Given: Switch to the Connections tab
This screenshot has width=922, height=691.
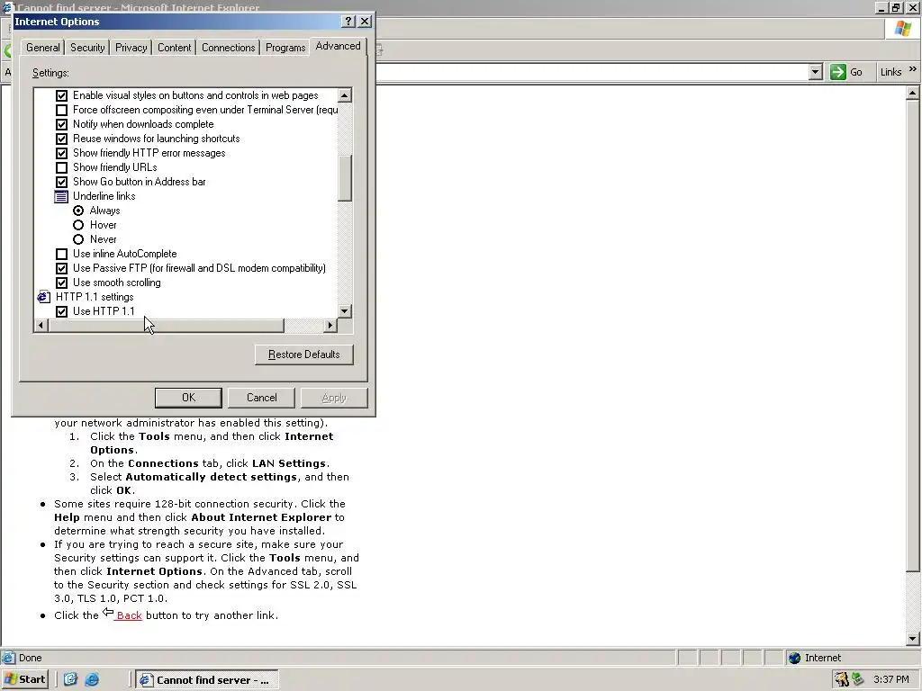Looking at the screenshot, I should (x=228, y=48).
